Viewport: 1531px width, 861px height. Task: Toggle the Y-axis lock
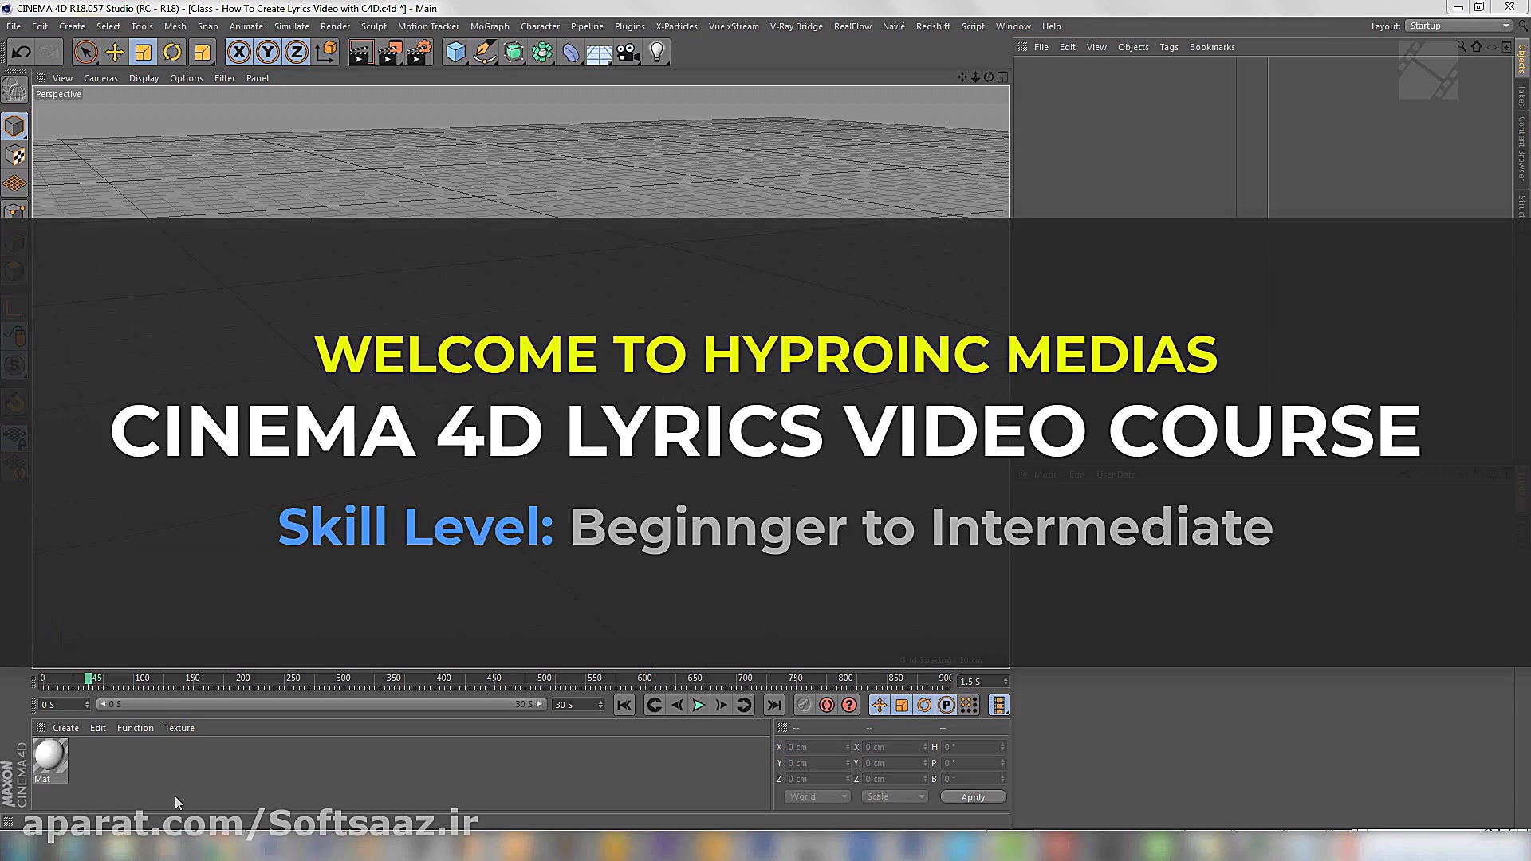[x=267, y=53]
